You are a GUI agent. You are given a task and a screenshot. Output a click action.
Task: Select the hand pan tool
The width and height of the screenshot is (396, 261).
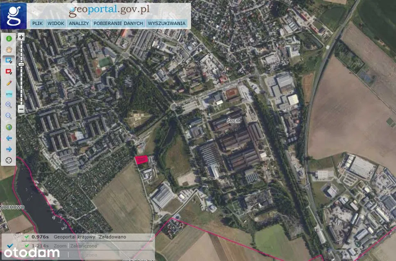(9, 50)
